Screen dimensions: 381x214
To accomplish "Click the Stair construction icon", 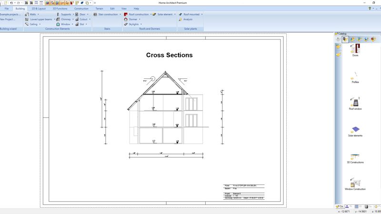I will [x=95, y=14].
